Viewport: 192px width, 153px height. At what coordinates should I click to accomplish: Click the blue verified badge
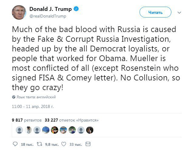[x=77, y=9]
